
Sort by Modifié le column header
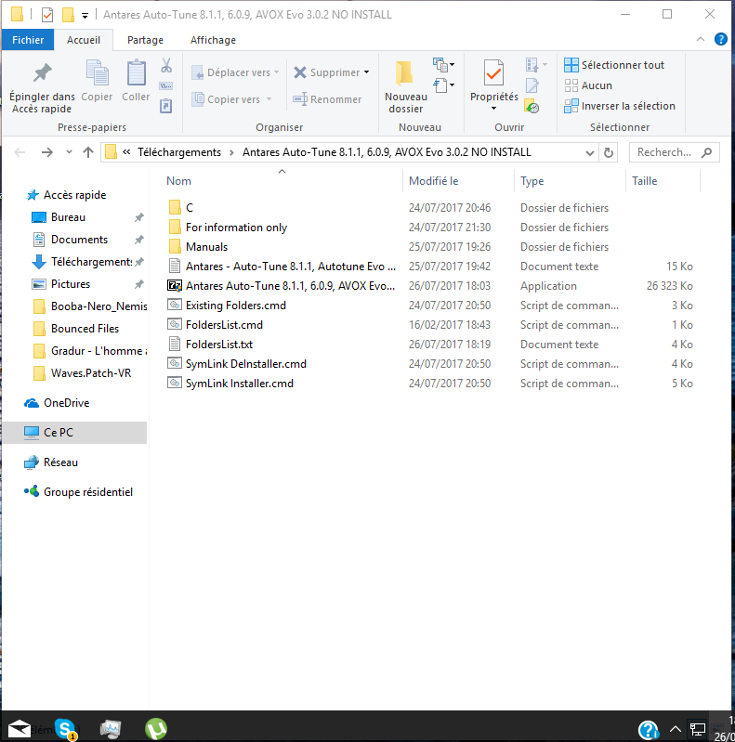click(x=433, y=181)
